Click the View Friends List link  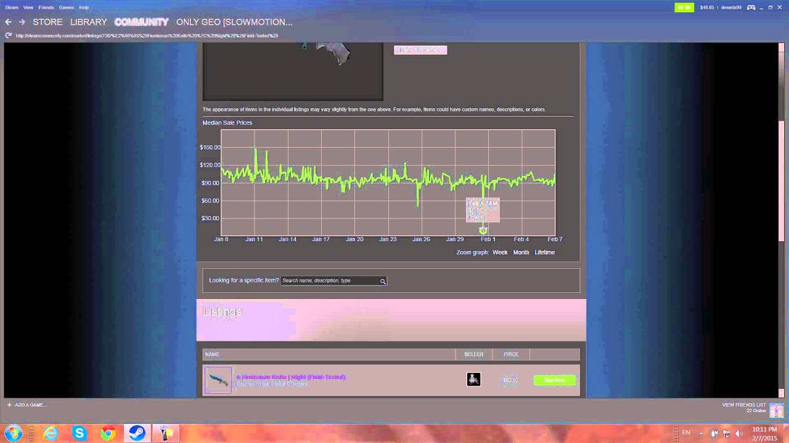pos(743,405)
